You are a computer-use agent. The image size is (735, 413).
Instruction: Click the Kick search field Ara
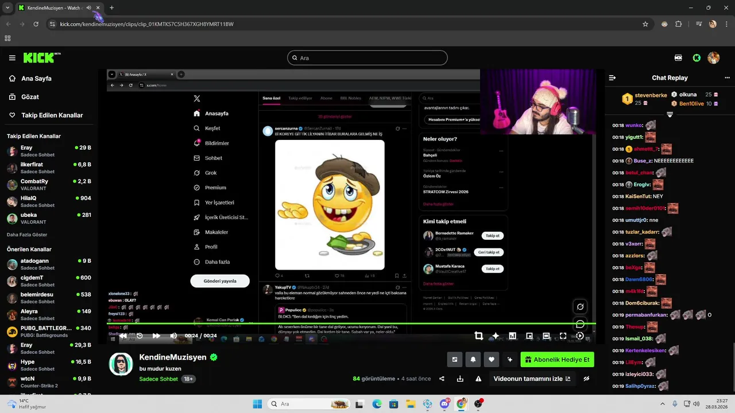(x=367, y=58)
